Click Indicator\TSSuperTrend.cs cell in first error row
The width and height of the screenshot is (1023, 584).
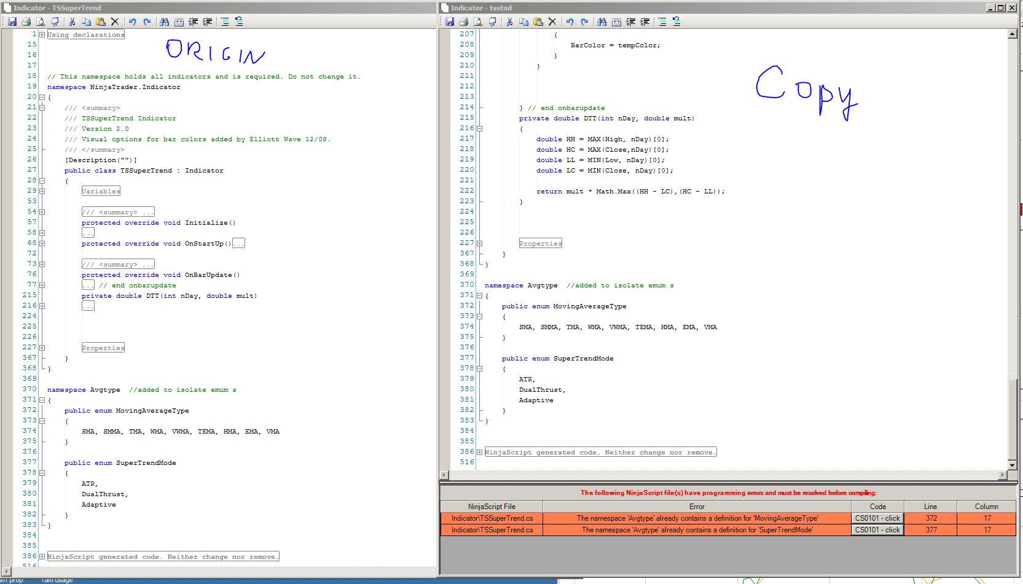492,518
